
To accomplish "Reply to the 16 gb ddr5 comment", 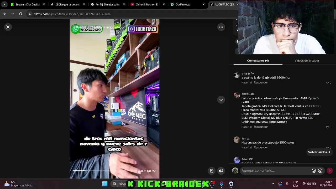I will (x=261, y=82).
